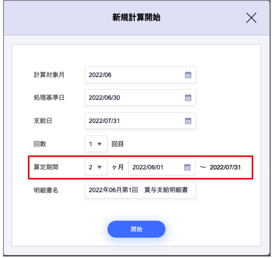This screenshot has width=273, height=258.
Task: Click the 回目 text beside dropdown
Action: pos(118,144)
